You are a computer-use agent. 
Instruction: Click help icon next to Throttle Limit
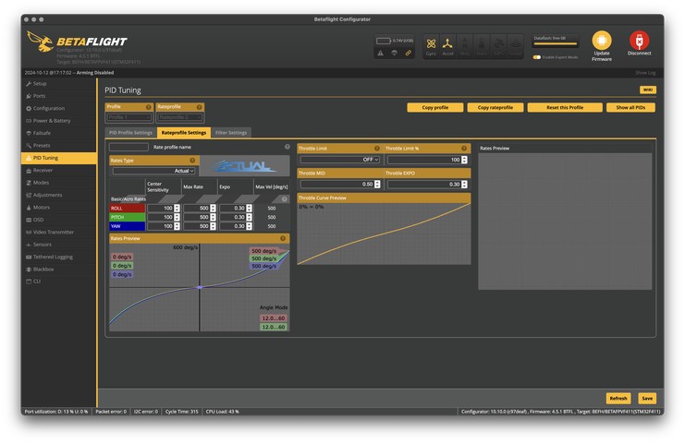[376, 148]
